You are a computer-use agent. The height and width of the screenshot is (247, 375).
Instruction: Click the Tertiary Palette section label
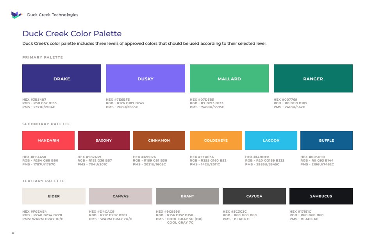[43, 181]
